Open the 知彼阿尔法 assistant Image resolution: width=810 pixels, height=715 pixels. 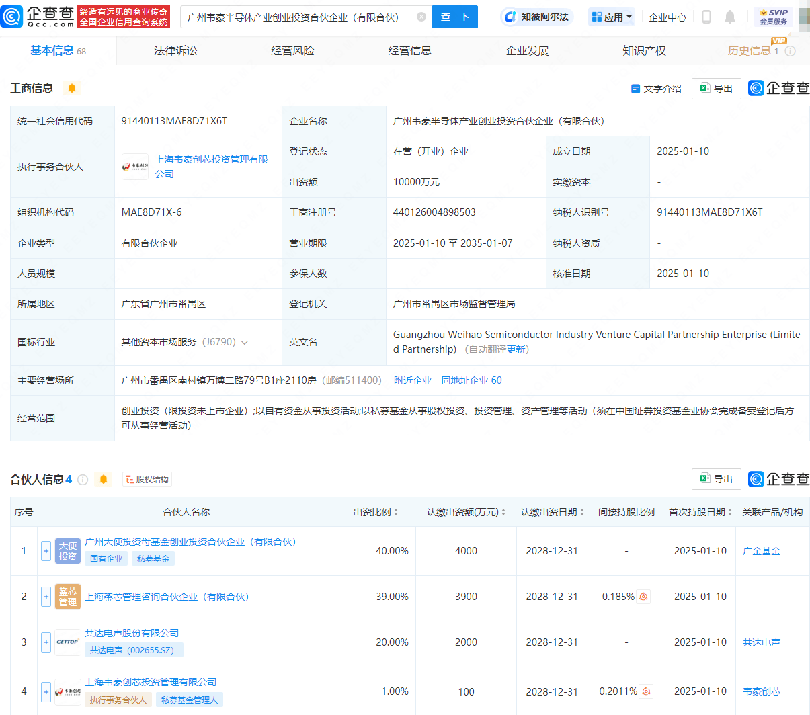(536, 17)
